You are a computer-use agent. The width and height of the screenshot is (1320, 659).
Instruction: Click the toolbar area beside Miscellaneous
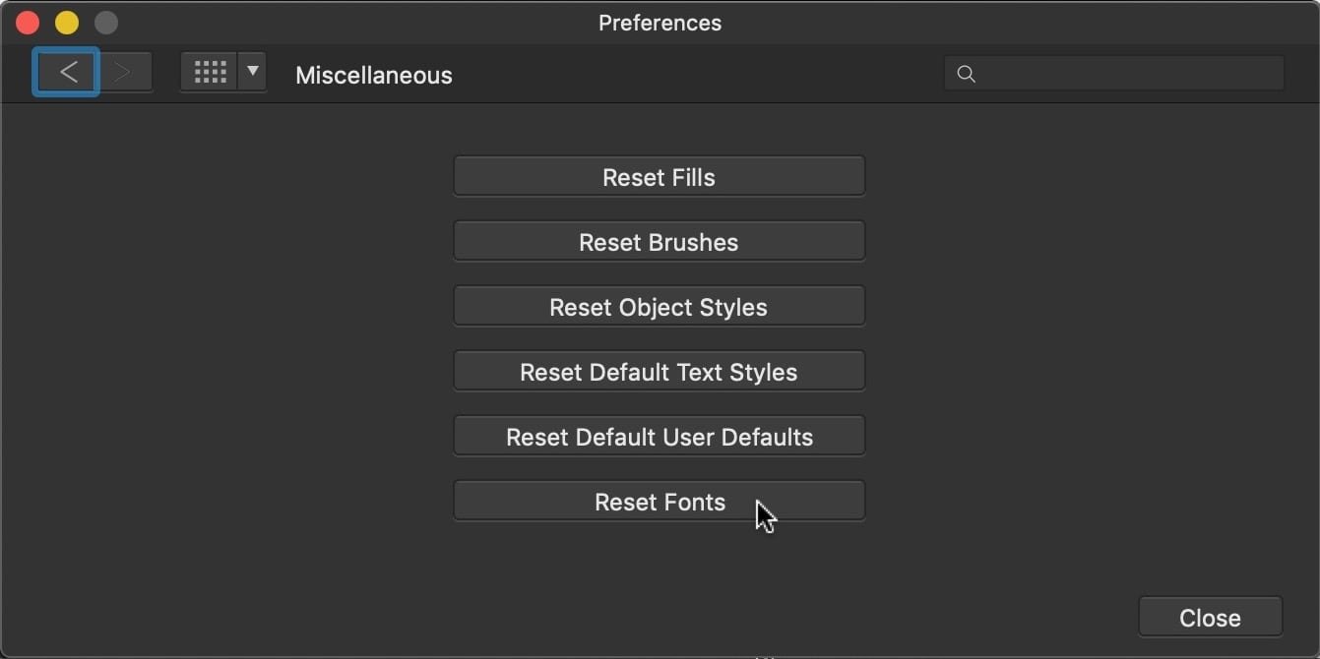click(x=689, y=74)
